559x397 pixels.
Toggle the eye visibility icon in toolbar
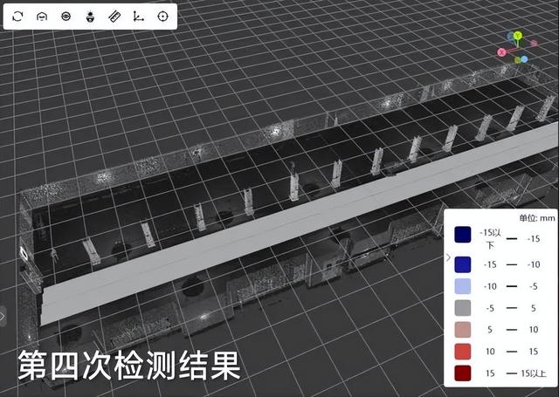pos(66,17)
